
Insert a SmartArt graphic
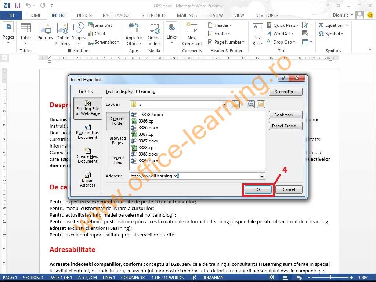click(x=100, y=25)
